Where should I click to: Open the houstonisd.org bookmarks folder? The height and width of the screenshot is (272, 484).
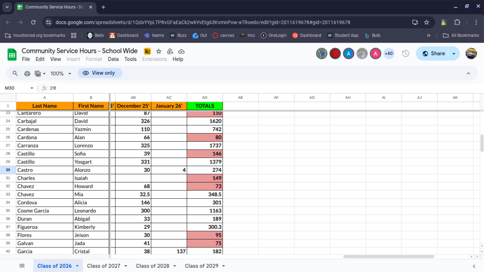35,36
